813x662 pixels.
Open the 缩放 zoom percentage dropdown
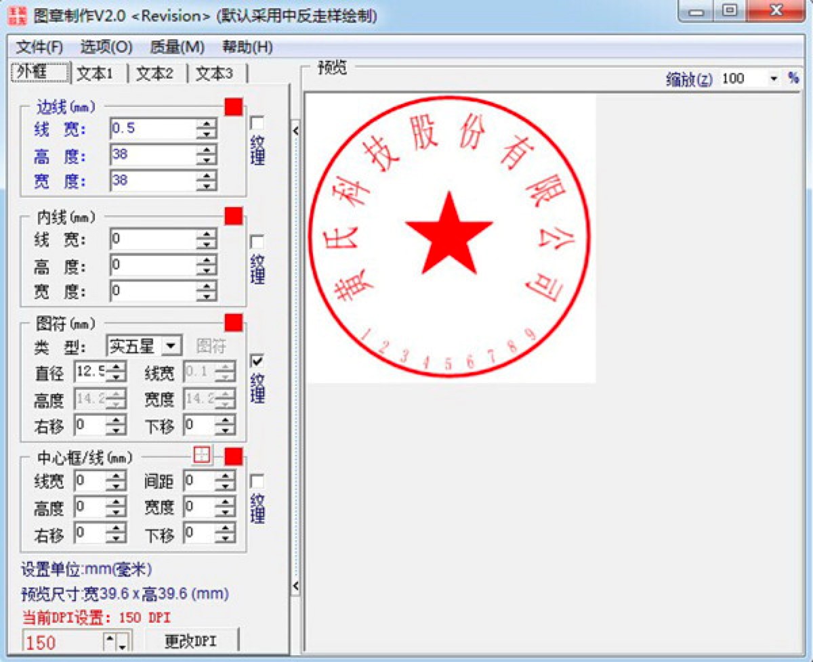[773, 79]
